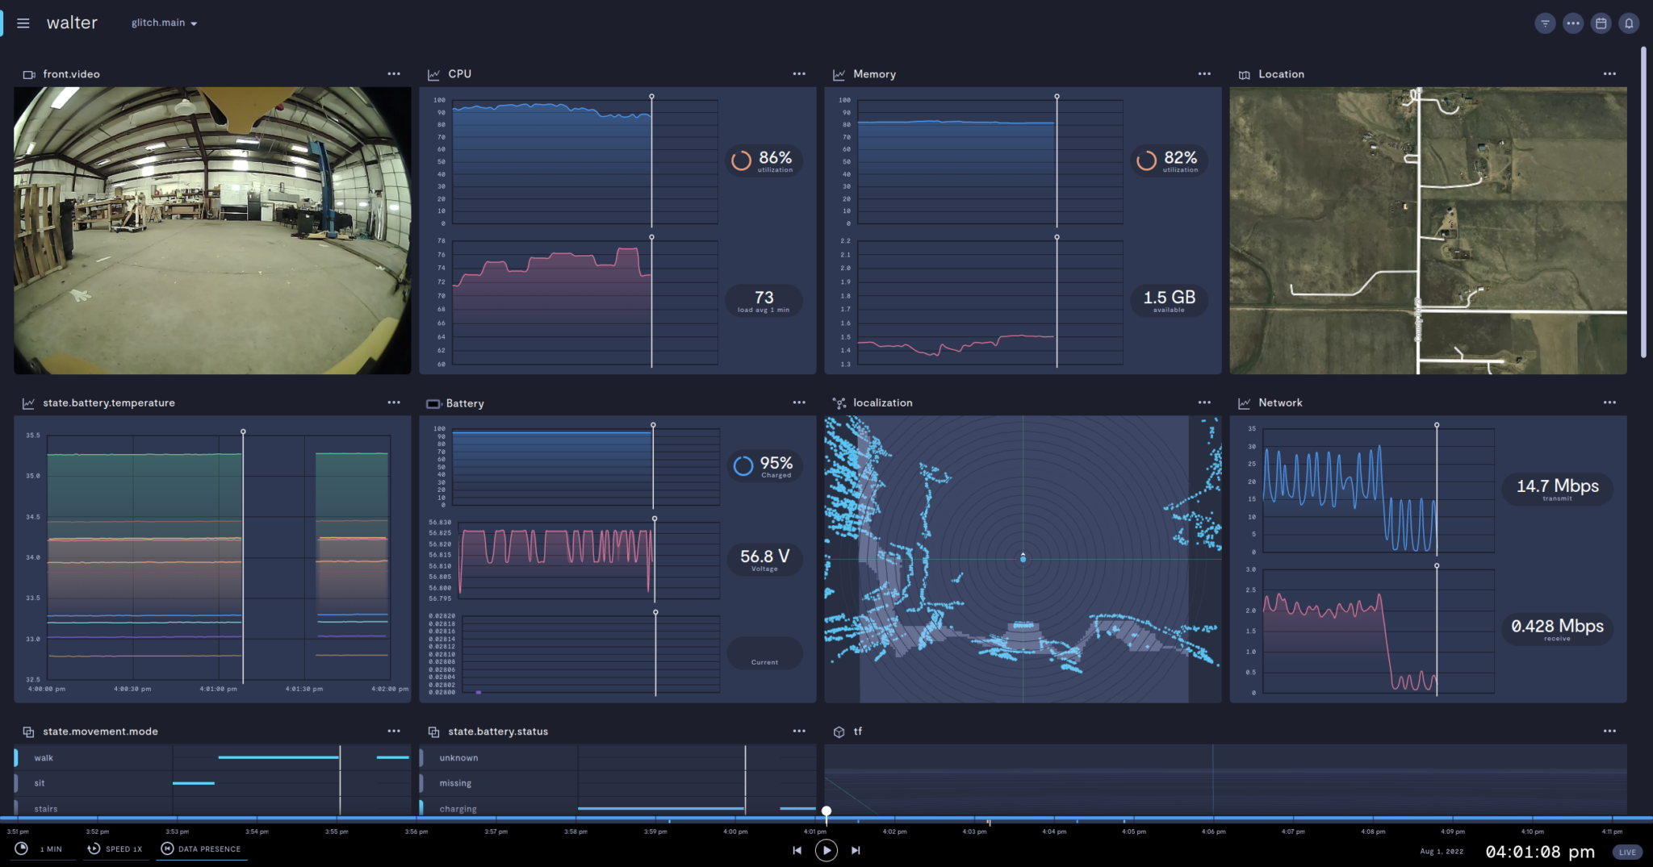The image size is (1653, 867).
Task: Click the localization icon in the localization panel header
Action: [839, 402]
